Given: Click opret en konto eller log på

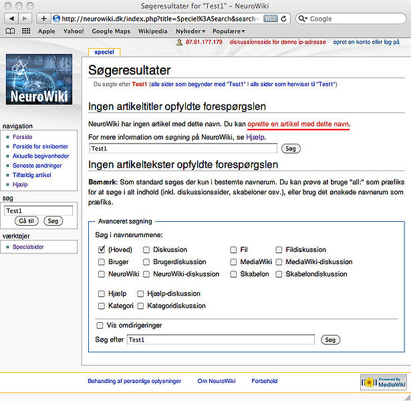Looking at the screenshot, I should pyautogui.click(x=366, y=42).
